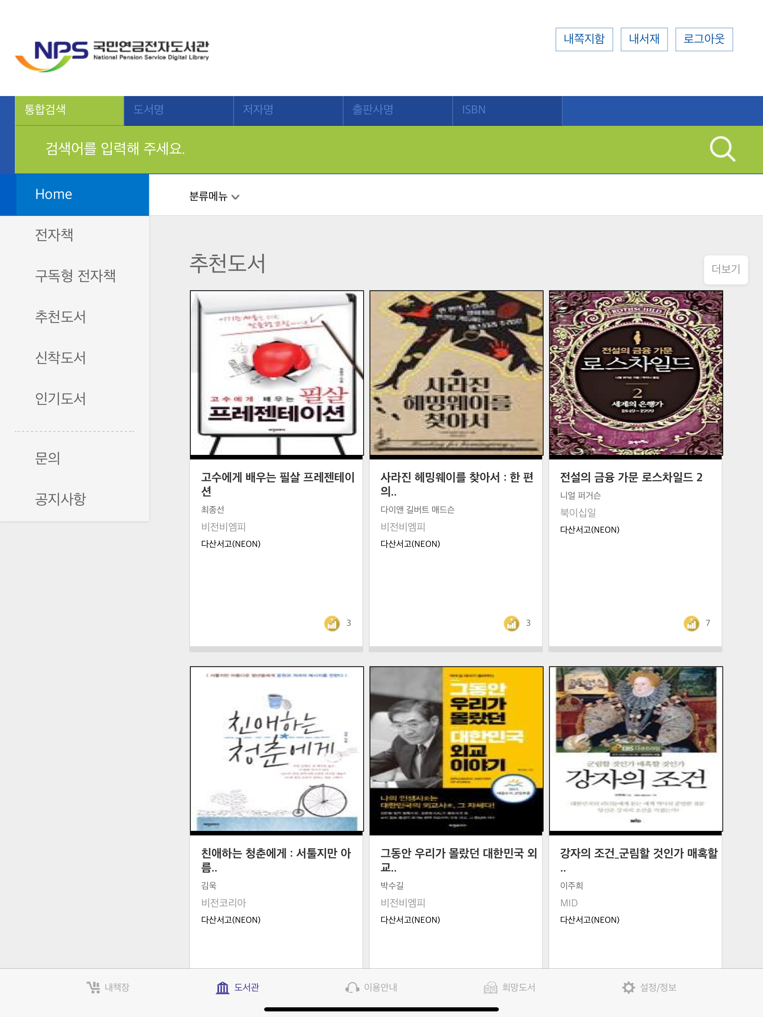The width and height of the screenshot is (763, 1017).
Task: Tap the search magnifier icon
Action: pyautogui.click(x=722, y=149)
